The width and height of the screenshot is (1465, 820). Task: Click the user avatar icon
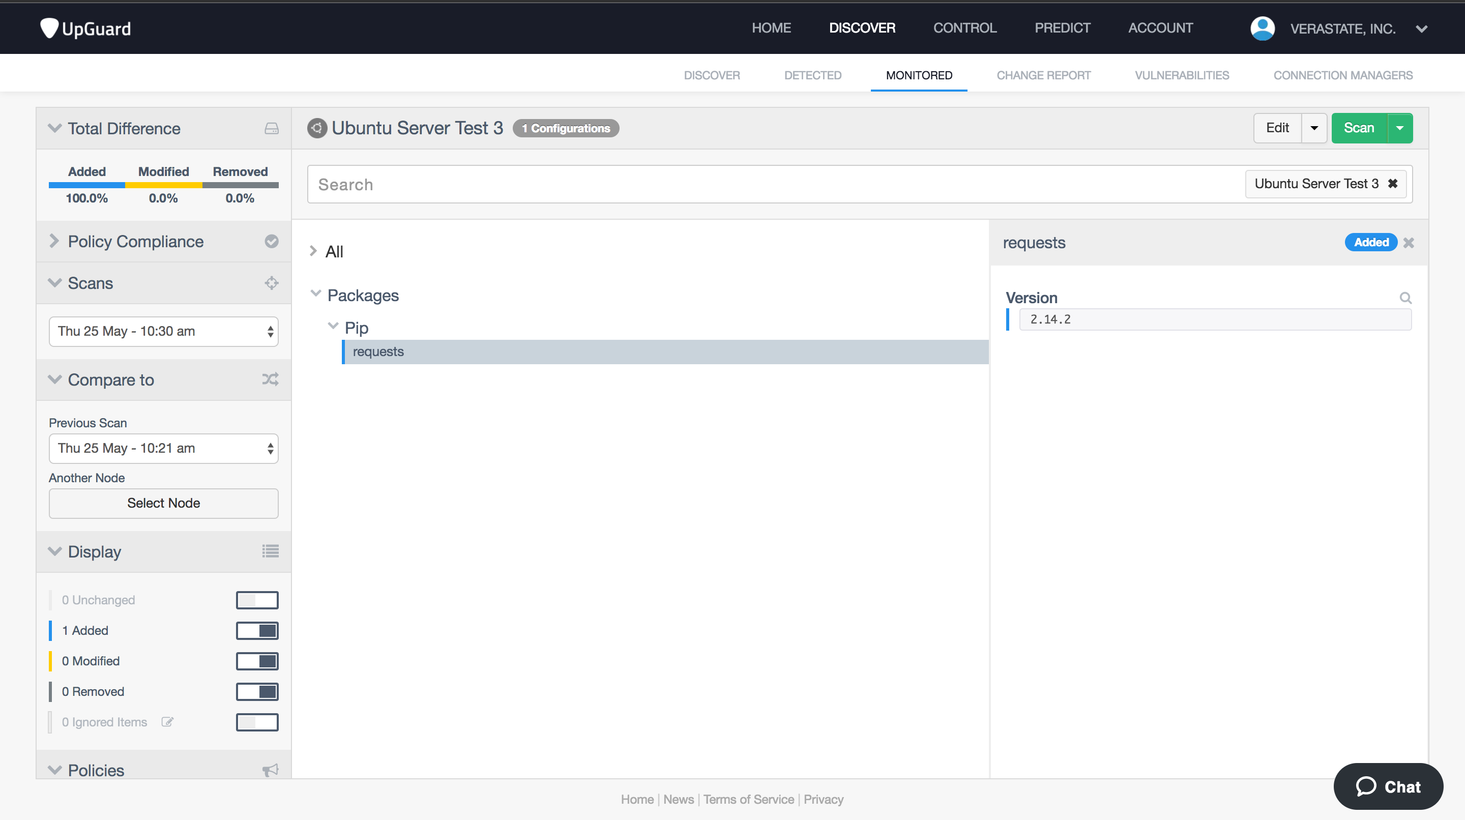point(1262,28)
